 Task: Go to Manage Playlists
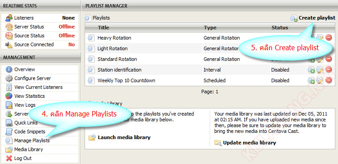32,140
